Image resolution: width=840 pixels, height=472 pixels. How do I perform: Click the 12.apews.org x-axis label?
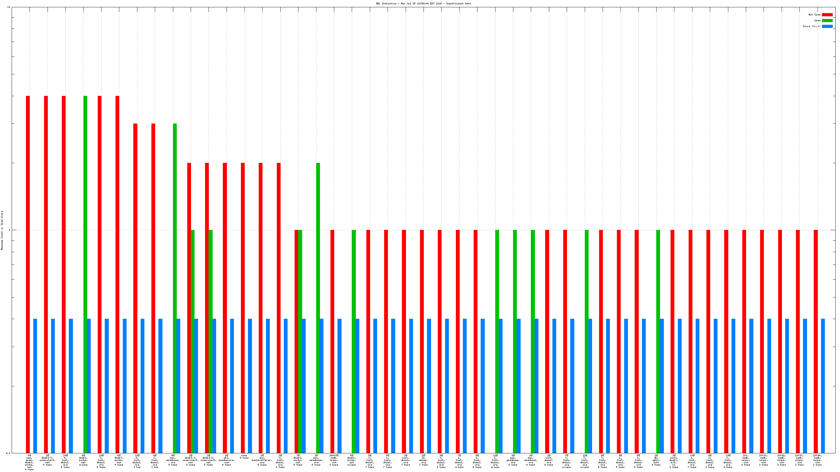423,460
